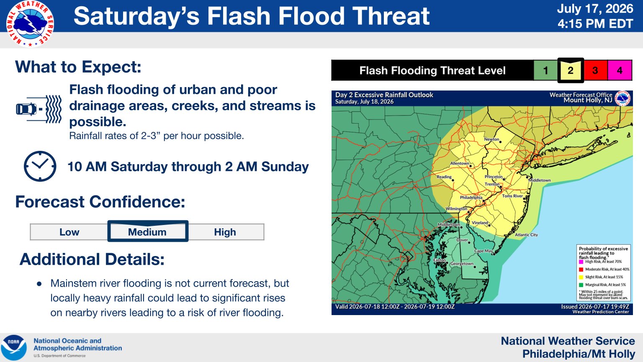Click the National Weather Service logo
Image resolution: width=643 pixels, height=362 pixels.
(30, 24)
